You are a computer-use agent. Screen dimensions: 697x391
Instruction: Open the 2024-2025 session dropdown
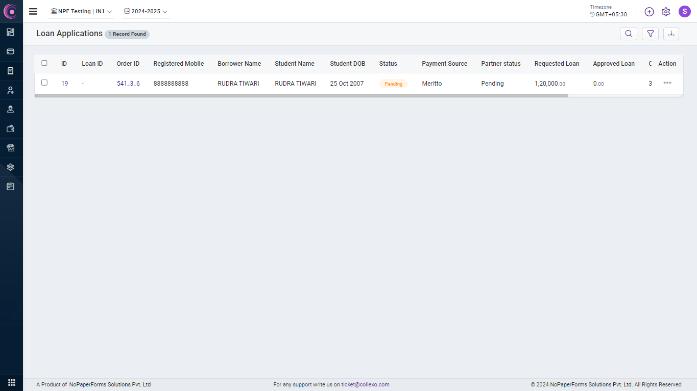click(146, 11)
